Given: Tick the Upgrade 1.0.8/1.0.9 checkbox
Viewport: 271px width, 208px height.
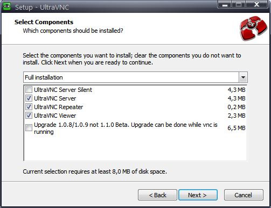Looking at the screenshot, I should tap(29, 128).
